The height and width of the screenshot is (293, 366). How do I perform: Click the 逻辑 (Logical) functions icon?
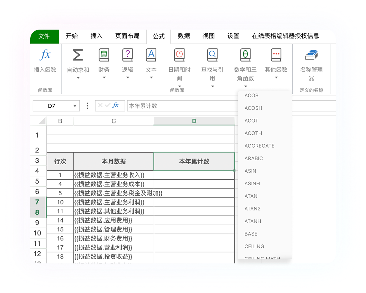coord(127,55)
